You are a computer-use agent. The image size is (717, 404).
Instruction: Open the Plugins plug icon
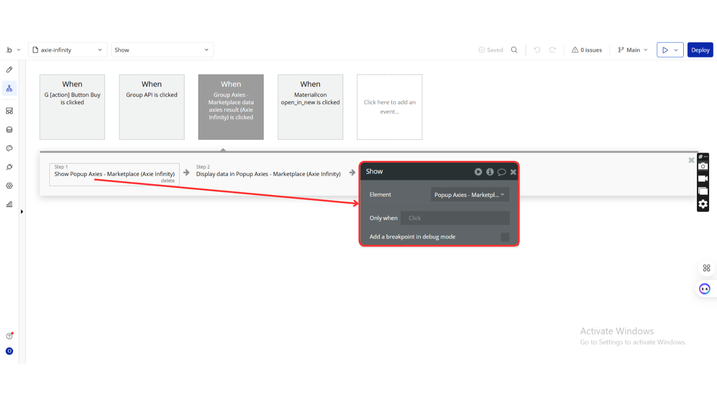coord(9,167)
